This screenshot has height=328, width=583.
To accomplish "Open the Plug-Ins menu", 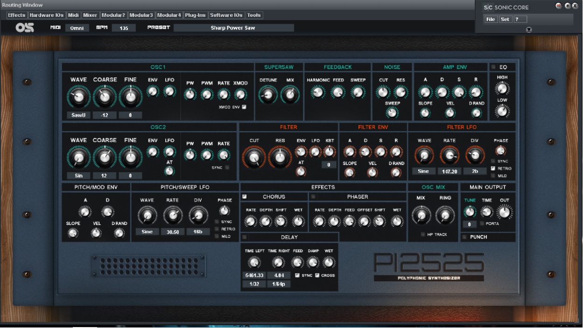I will coord(195,15).
